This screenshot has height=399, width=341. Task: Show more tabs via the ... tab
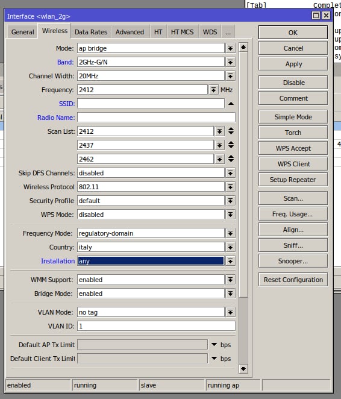coord(228,32)
